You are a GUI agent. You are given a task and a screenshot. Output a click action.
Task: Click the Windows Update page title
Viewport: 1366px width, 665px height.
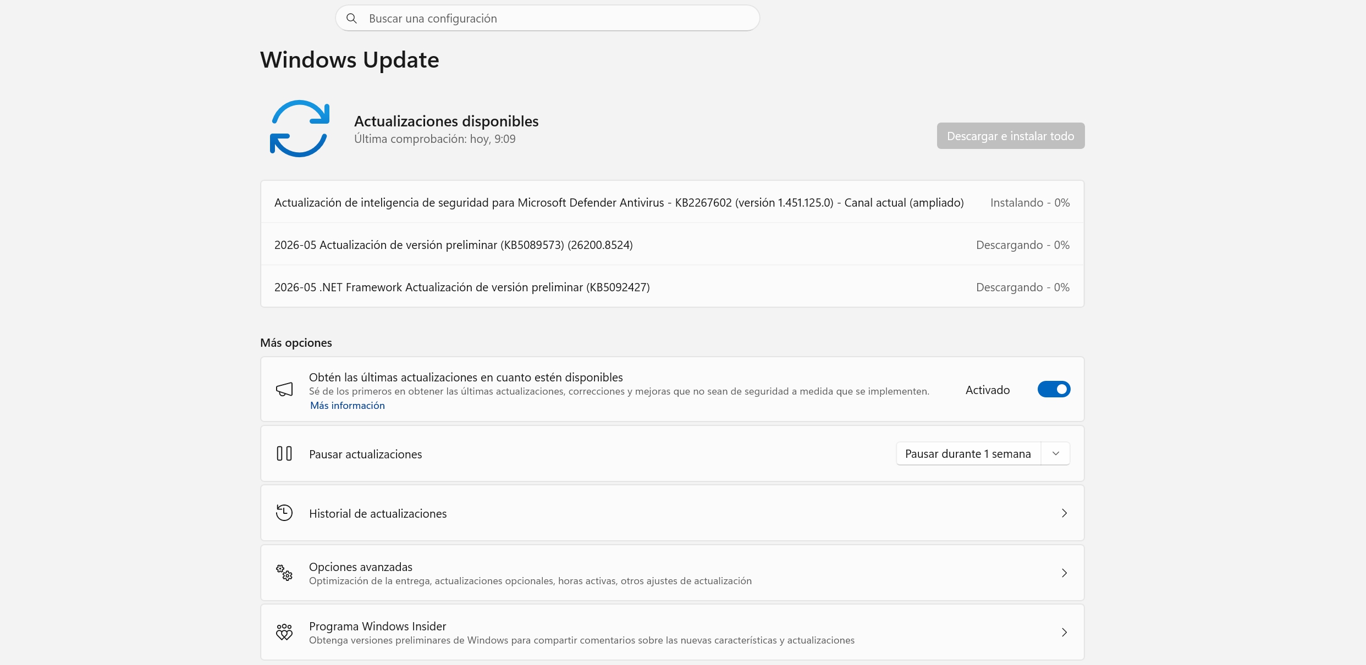coord(350,60)
